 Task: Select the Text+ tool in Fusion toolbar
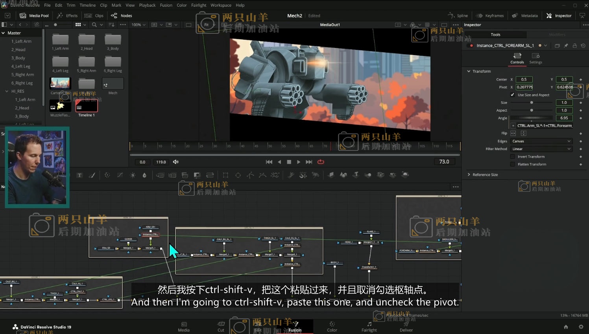[x=79, y=175]
